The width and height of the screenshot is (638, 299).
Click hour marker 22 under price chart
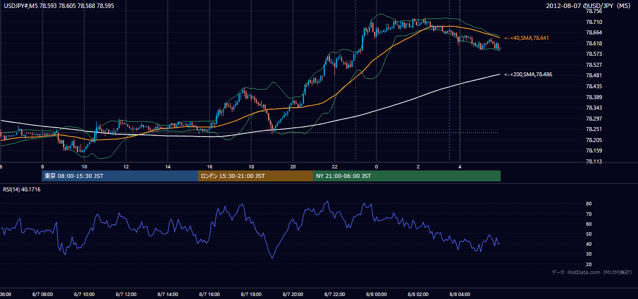pyautogui.click(x=334, y=166)
